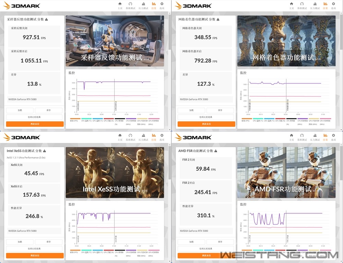The image size is (343, 263).
Task: Click 在线比较结果 in AMD FSR window
Action: (x=205, y=249)
